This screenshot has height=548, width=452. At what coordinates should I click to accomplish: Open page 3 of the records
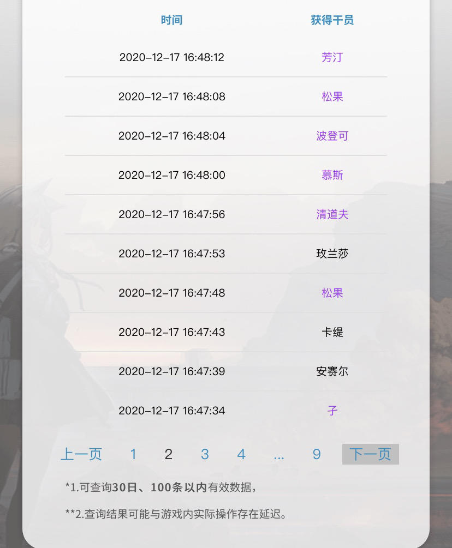[205, 454]
